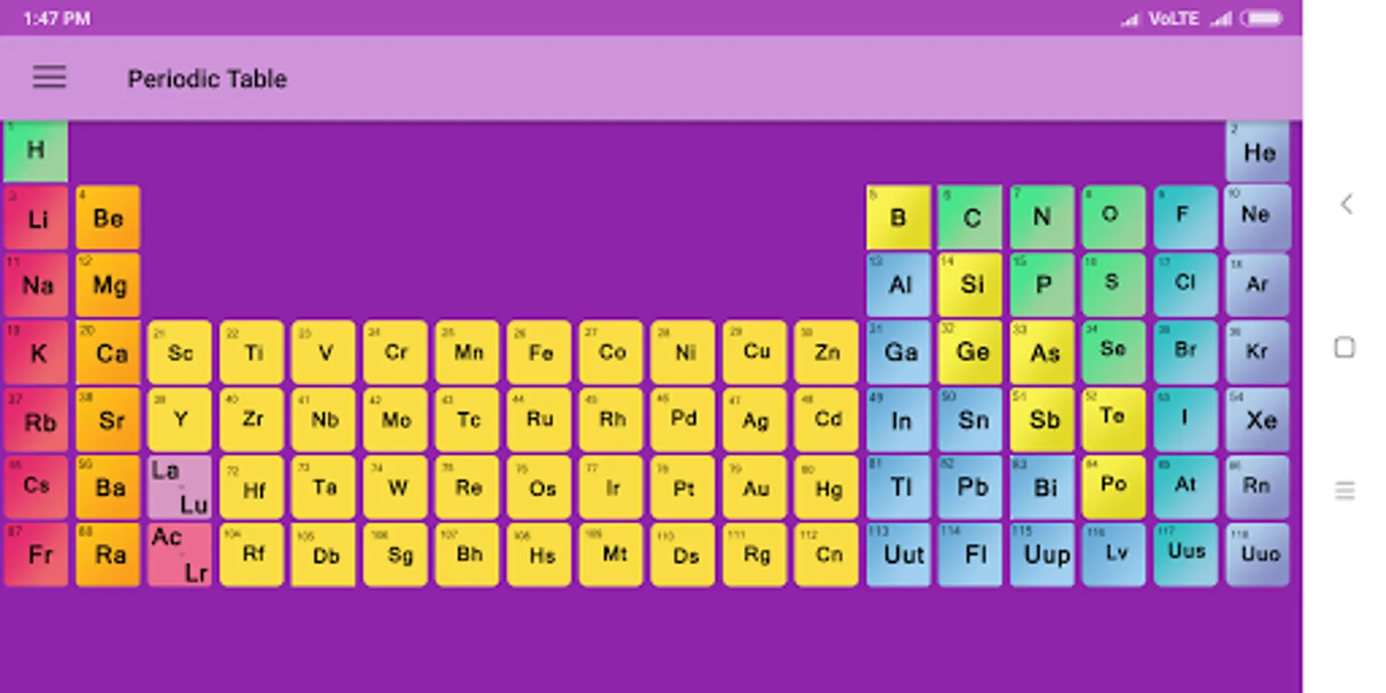Select Helium element tile

1257,152
